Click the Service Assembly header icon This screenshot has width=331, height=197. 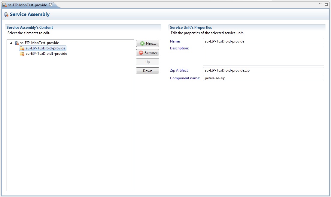pyautogui.click(x=6, y=14)
